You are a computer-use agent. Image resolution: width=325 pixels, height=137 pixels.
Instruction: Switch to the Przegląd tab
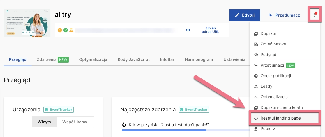pyautogui.click(x=17, y=59)
